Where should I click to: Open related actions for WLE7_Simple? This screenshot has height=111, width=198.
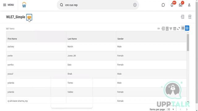[x=29, y=17]
